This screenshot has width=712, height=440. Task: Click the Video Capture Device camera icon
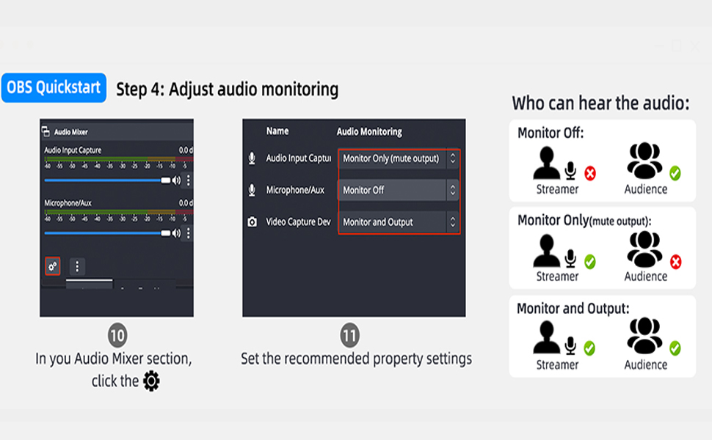(252, 221)
